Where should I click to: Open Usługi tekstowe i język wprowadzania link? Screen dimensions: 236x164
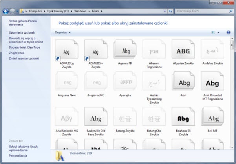click(x=23, y=148)
